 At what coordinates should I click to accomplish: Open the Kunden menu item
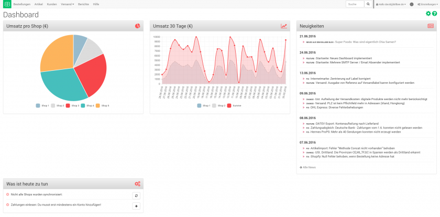[x=52, y=5]
